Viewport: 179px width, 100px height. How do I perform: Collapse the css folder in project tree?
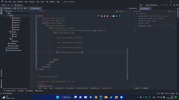8,16
